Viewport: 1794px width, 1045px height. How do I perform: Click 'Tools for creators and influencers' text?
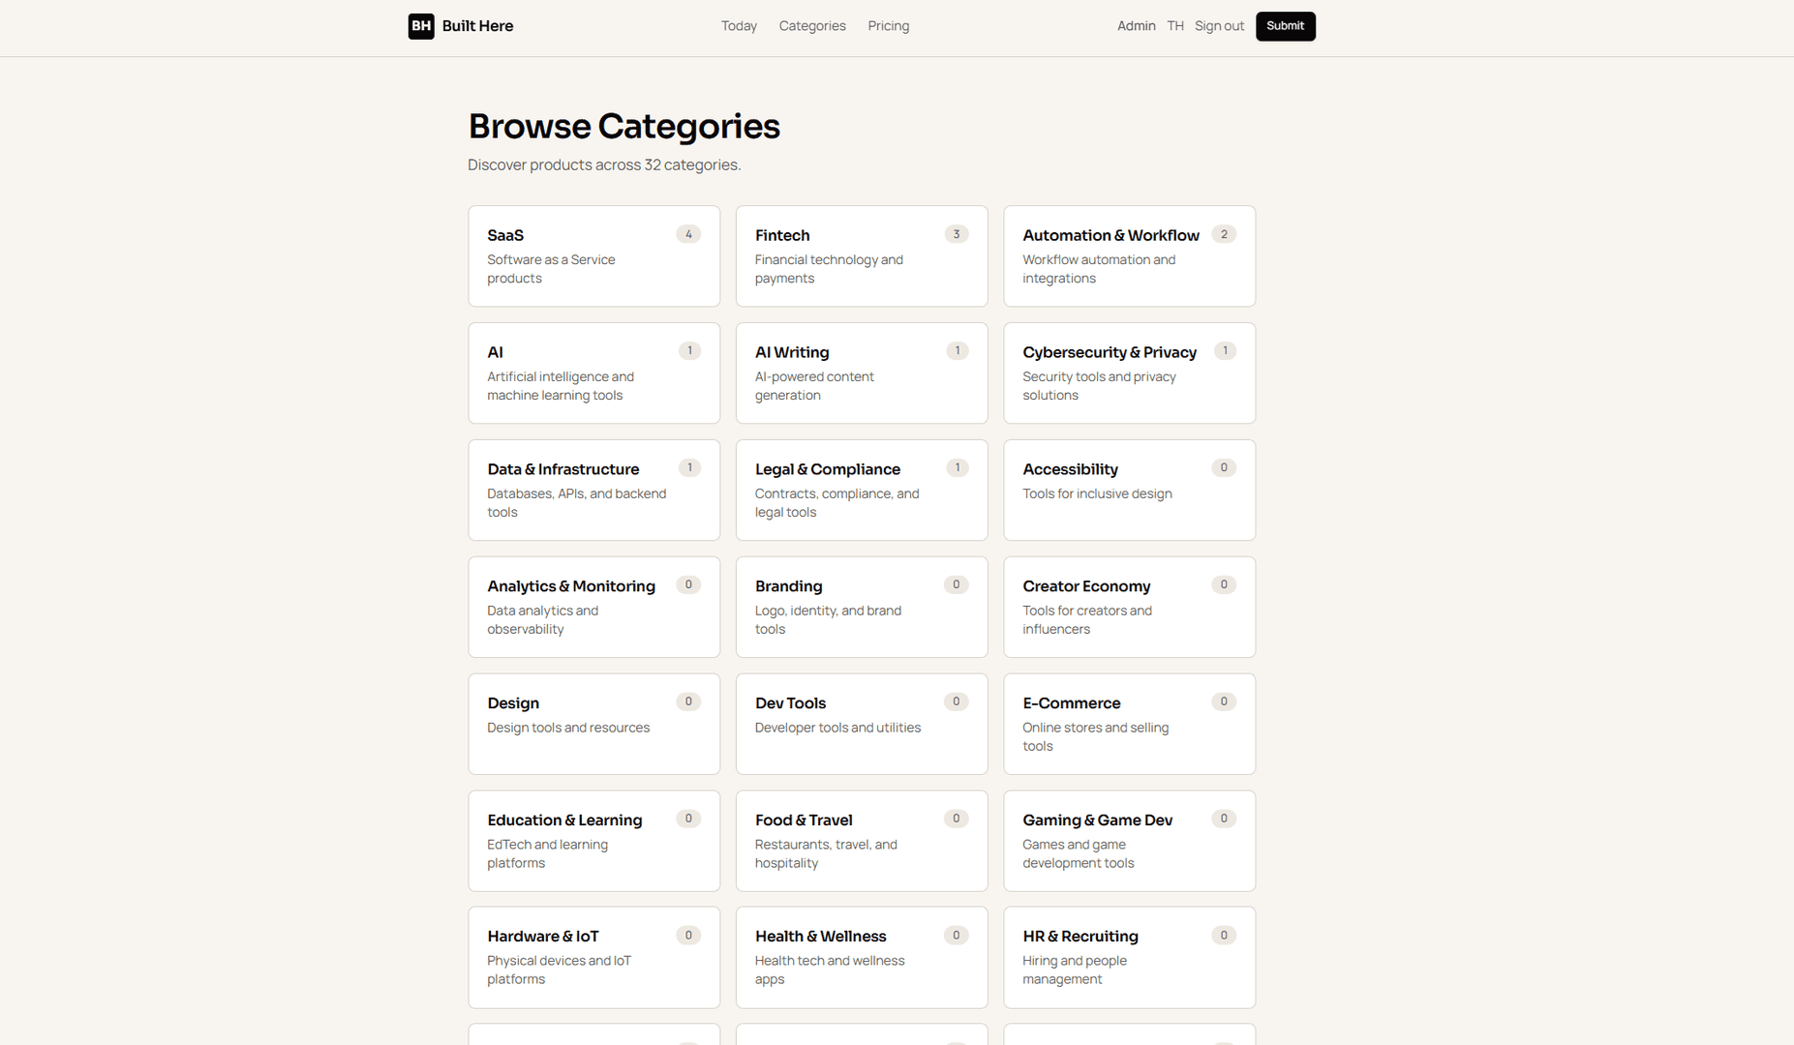coord(1087,620)
